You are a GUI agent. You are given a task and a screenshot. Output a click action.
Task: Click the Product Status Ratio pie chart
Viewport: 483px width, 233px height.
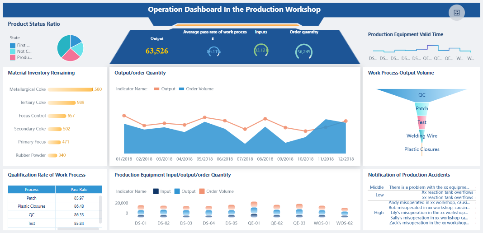[x=70, y=48]
